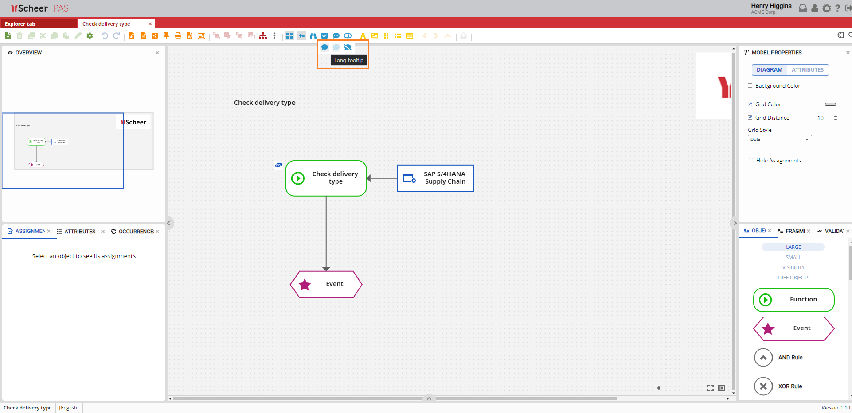Click the orange pin icon in toolbar
This screenshot has height=413, width=852.
(166, 36)
